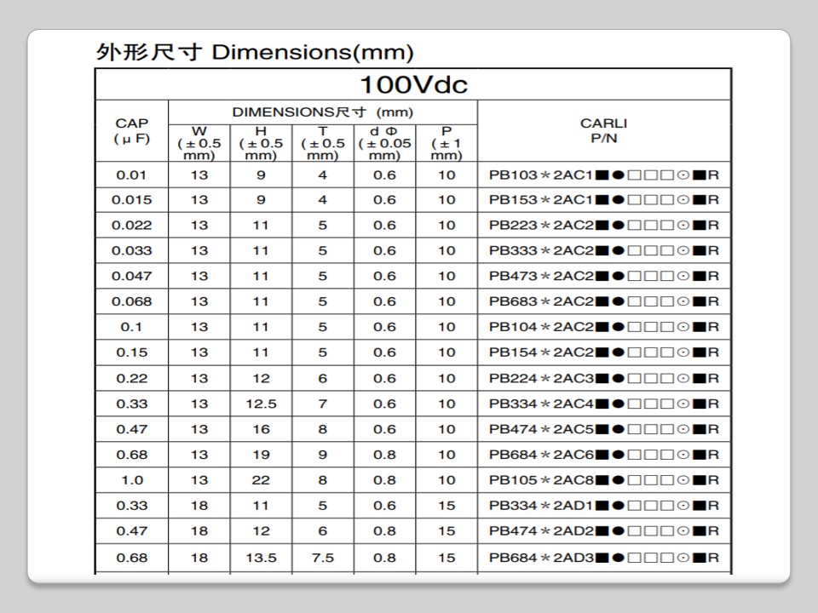
Task: Select the 7.5 thickness value cell
Action: (323, 558)
